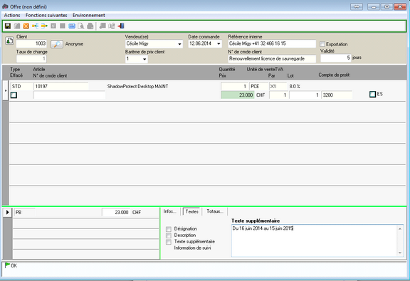Click the text area scrollbar up arrow
Viewport: 410px width, 281px height.
coord(400,229)
